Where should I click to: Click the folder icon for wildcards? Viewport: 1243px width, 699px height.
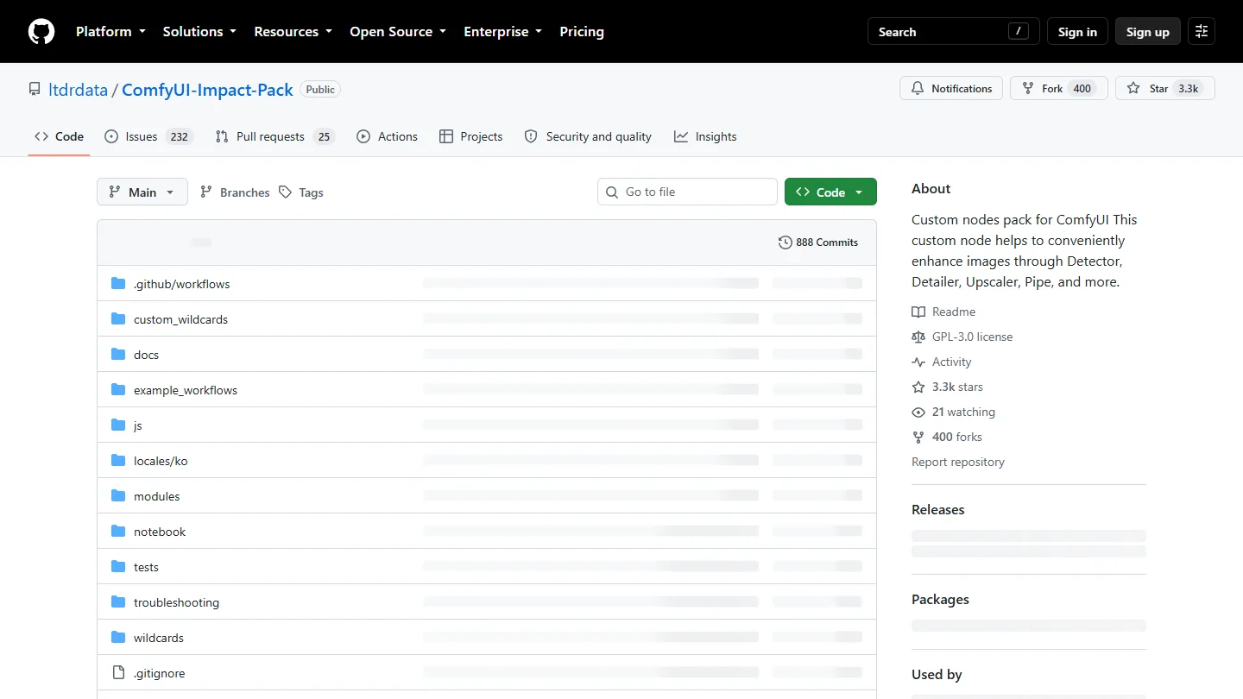118,638
